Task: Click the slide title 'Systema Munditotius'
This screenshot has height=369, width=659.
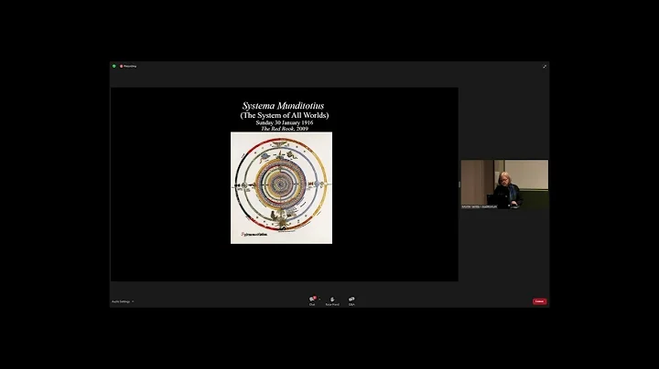Action: click(283, 106)
